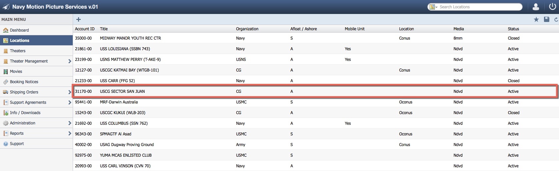Open the user profile icon
This screenshot has height=171, width=559.
click(x=536, y=7)
